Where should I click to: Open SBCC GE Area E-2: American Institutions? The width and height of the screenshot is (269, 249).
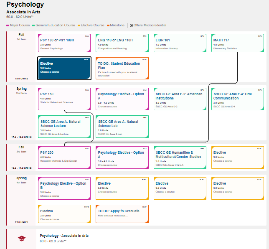pyautogui.click(x=180, y=99)
